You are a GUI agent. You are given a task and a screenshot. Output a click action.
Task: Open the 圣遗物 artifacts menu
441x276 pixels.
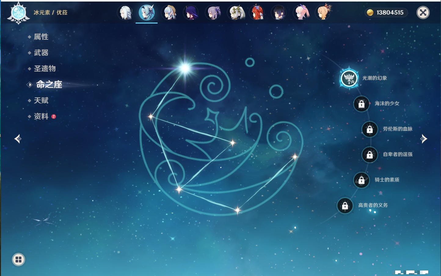pos(45,69)
